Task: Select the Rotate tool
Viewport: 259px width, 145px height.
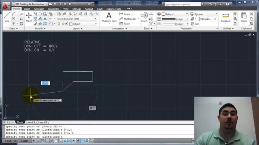Action: coord(40,14)
